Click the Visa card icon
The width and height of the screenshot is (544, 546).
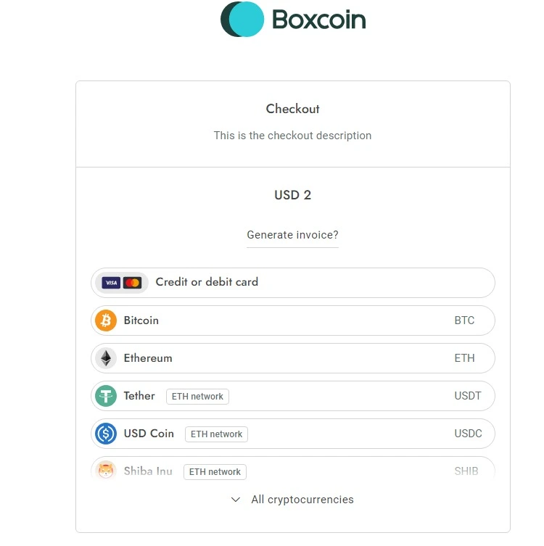coord(111,283)
